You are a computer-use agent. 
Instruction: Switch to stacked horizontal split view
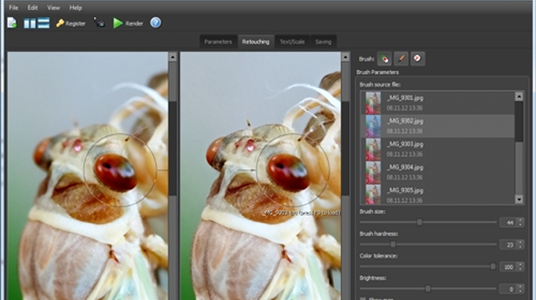[x=43, y=23]
